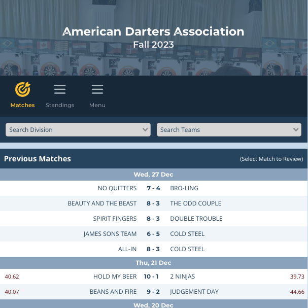The image size is (308, 308).
Task: Open Beans and Fire vs Judgement Day
Action: (x=153, y=292)
